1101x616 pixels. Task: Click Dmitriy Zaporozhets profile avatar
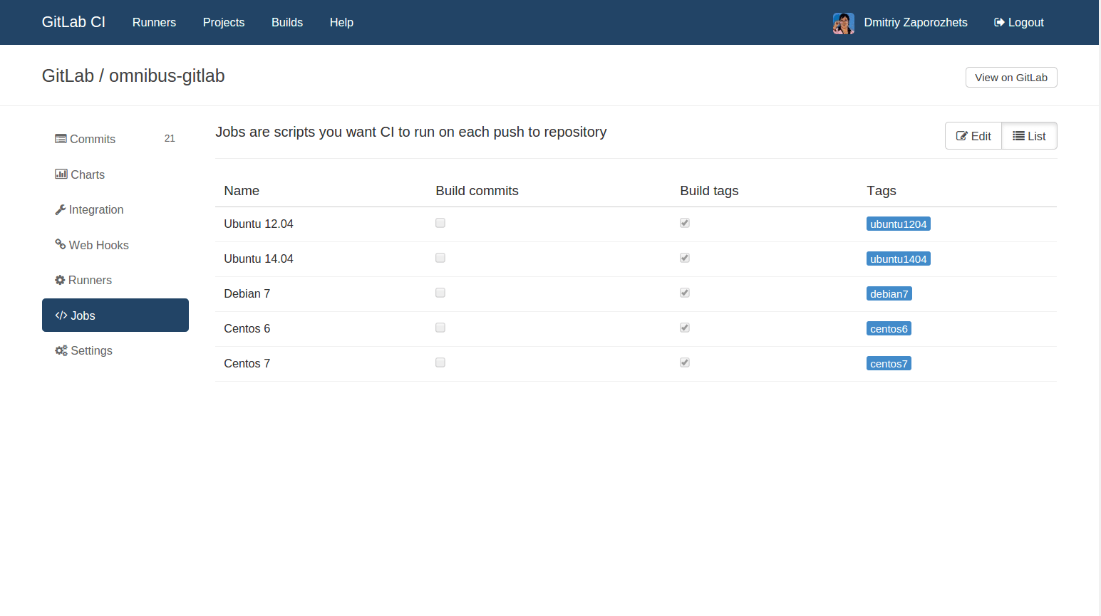click(843, 22)
